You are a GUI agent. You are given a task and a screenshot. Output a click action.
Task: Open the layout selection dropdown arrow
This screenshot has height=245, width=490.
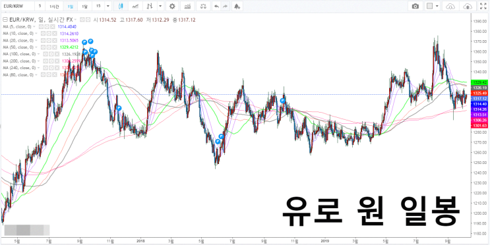coord(437,6)
